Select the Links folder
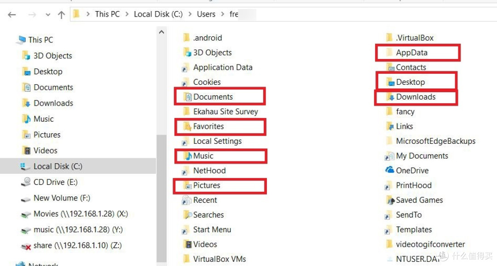Screen dimensions: 497x266 (399, 126)
